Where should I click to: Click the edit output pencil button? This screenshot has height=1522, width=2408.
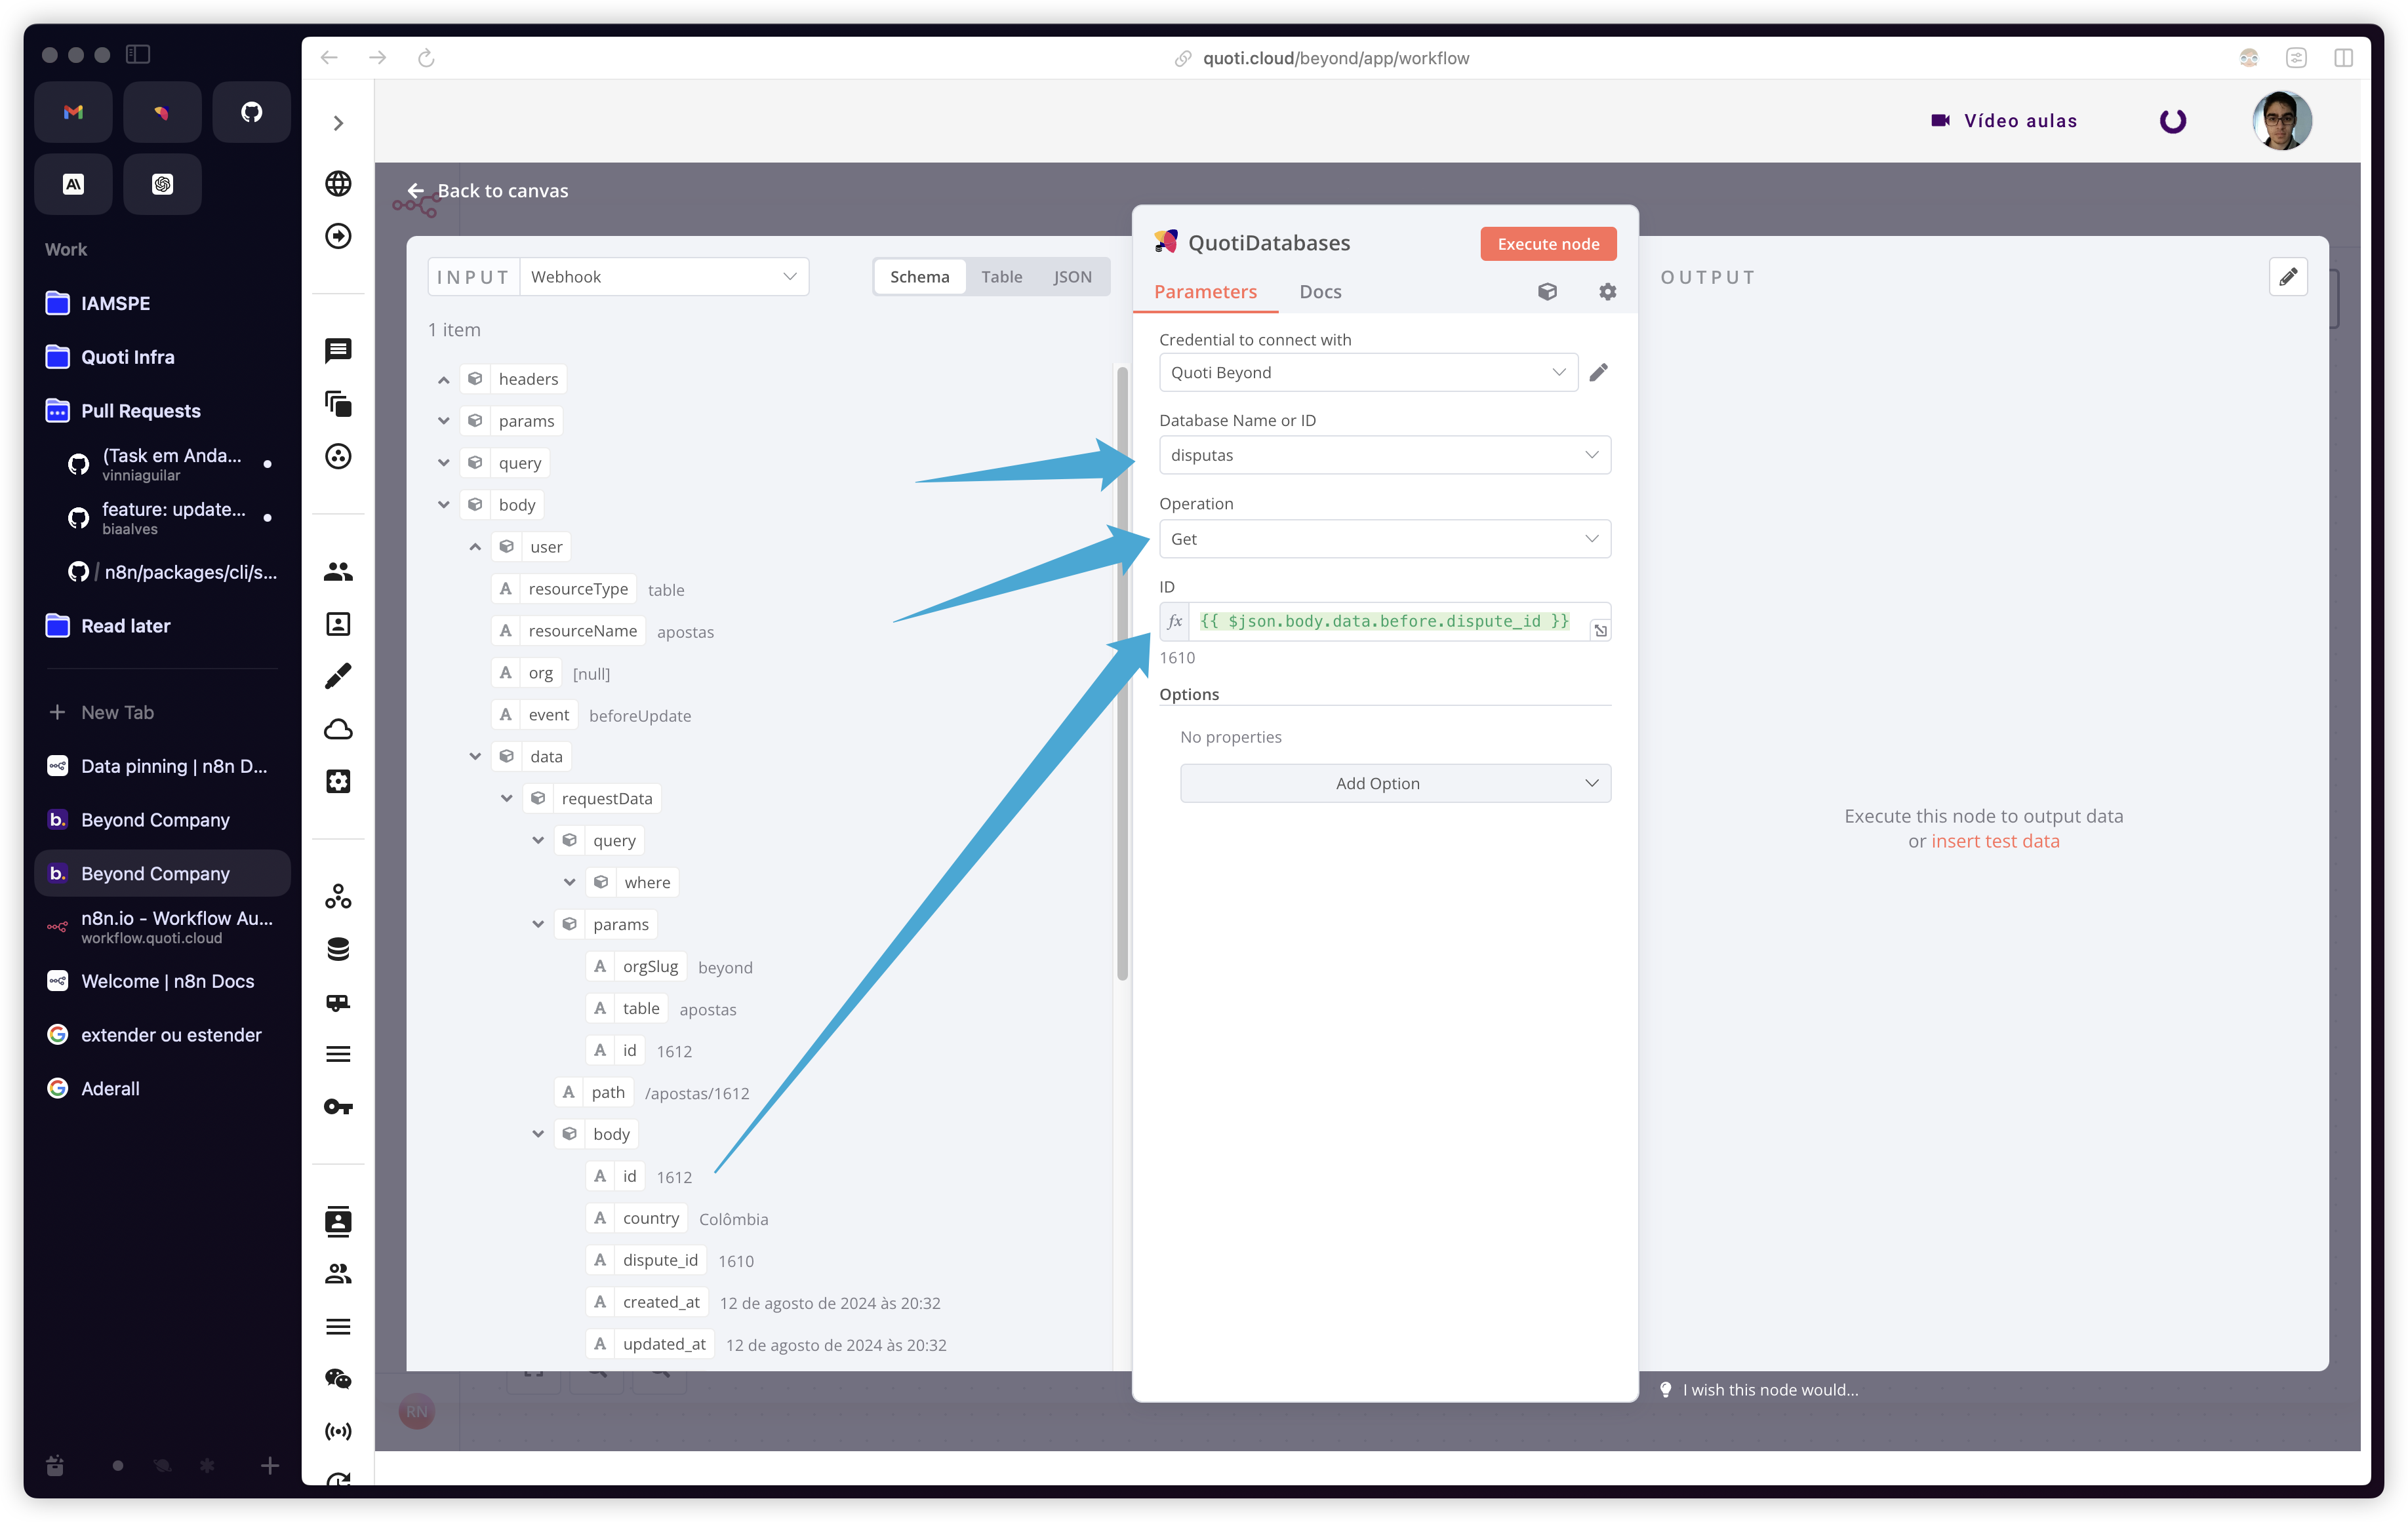coord(2288,277)
